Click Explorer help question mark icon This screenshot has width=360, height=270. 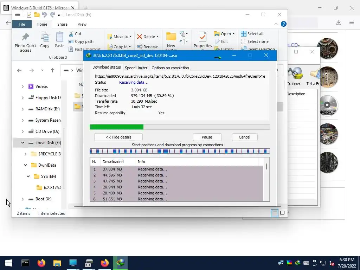click(284, 24)
